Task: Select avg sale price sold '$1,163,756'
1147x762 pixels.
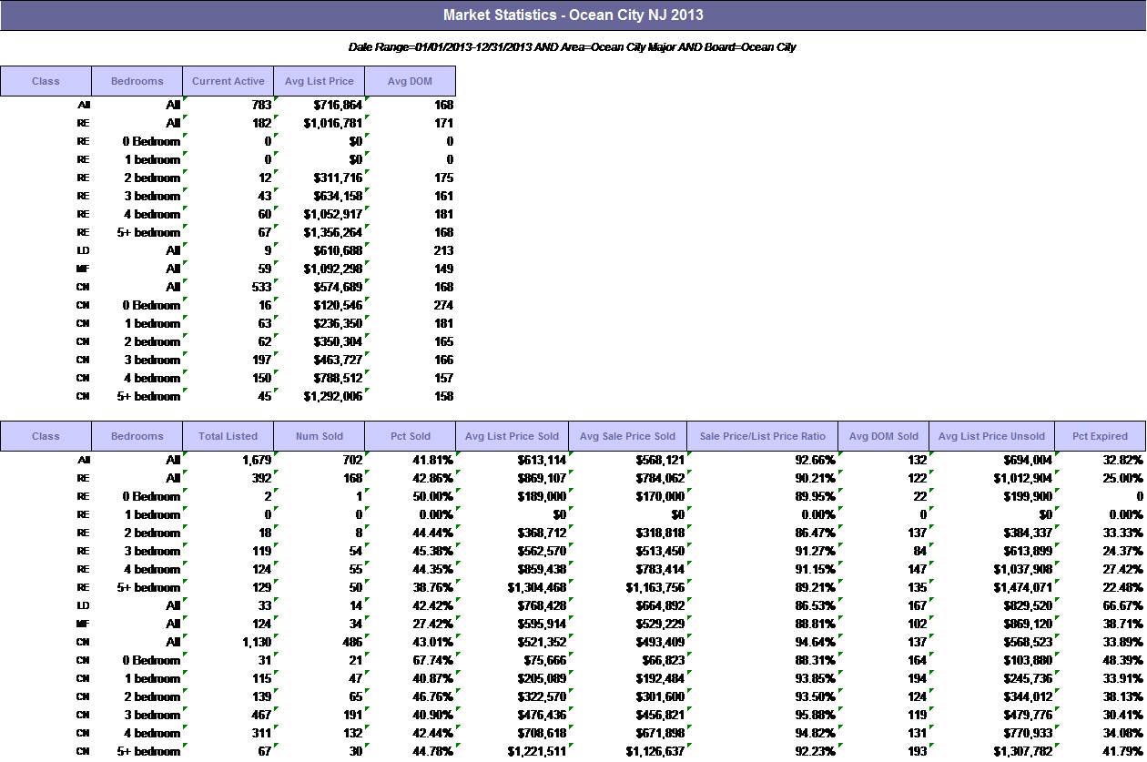Action: [x=655, y=587]
